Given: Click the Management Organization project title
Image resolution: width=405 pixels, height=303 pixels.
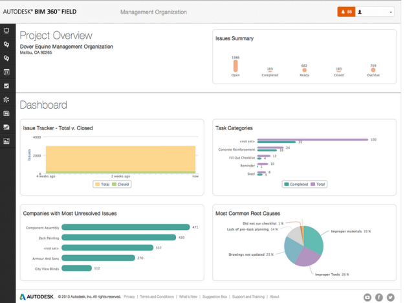Looking at the screenshot, I should pos(153,12).
